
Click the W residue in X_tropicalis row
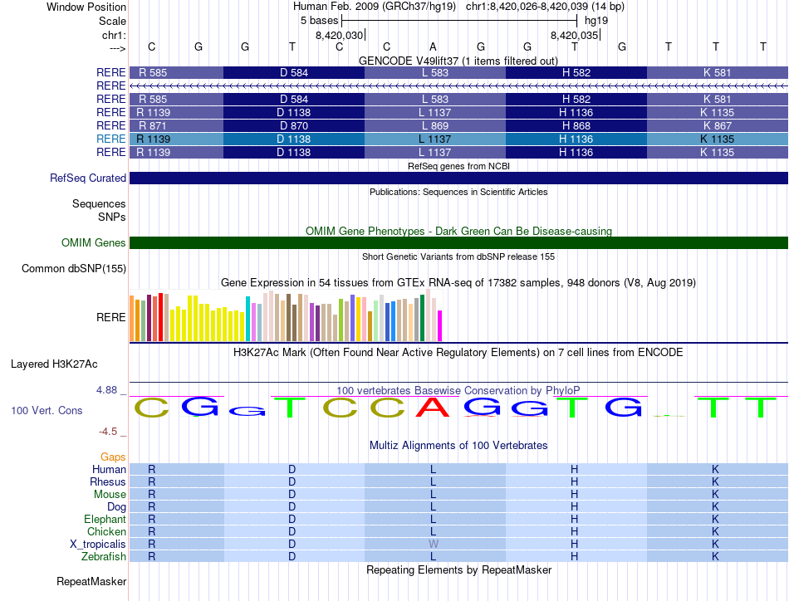pyautogui.click(x=434, y=545)
